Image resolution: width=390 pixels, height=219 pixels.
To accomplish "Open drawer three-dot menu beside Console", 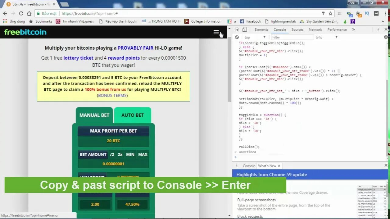I will [x=237, y=165].
